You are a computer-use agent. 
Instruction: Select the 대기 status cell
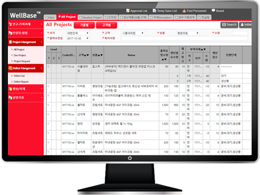tap(231, 76)
